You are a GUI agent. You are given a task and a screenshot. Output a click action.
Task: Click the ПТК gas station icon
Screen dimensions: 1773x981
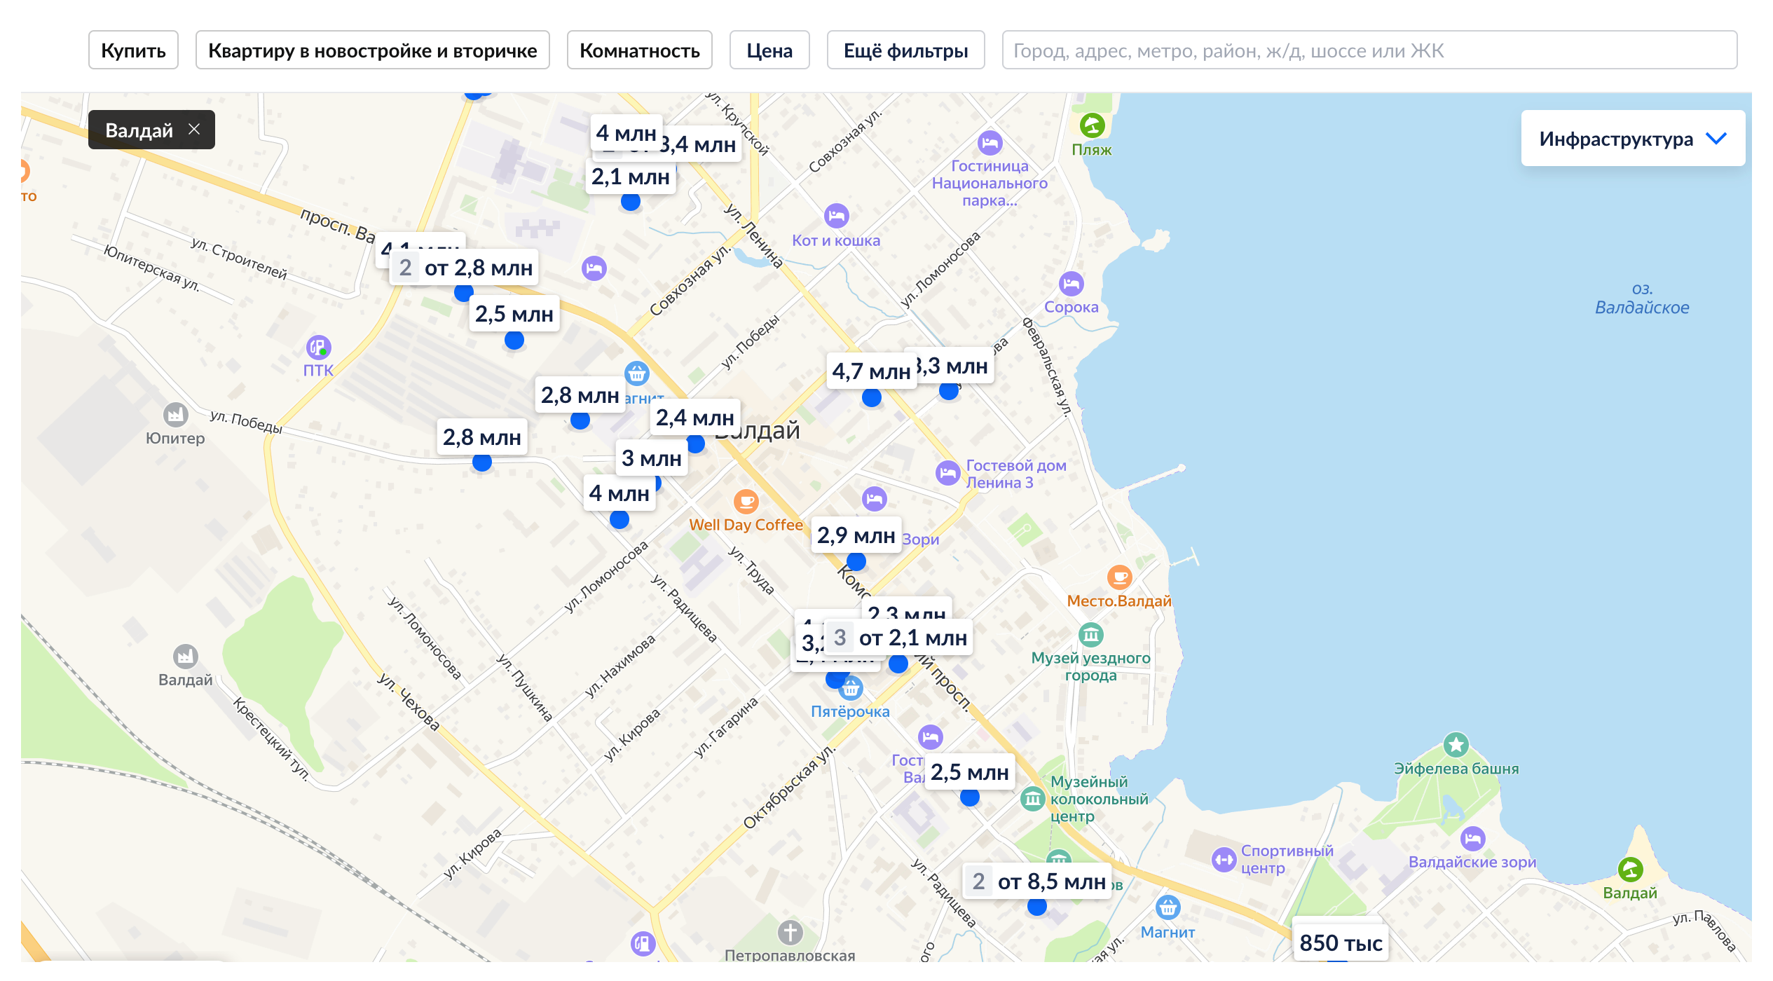coord(318,347)
